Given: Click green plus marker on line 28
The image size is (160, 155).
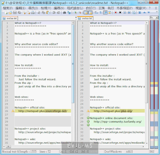Looking at the screenshot, I should pyautogui.click(x=88, y=118).
